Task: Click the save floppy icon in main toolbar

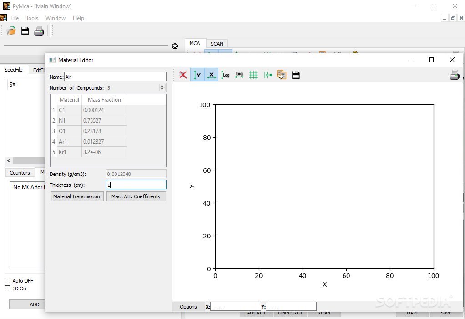Action: pos(25,31)
